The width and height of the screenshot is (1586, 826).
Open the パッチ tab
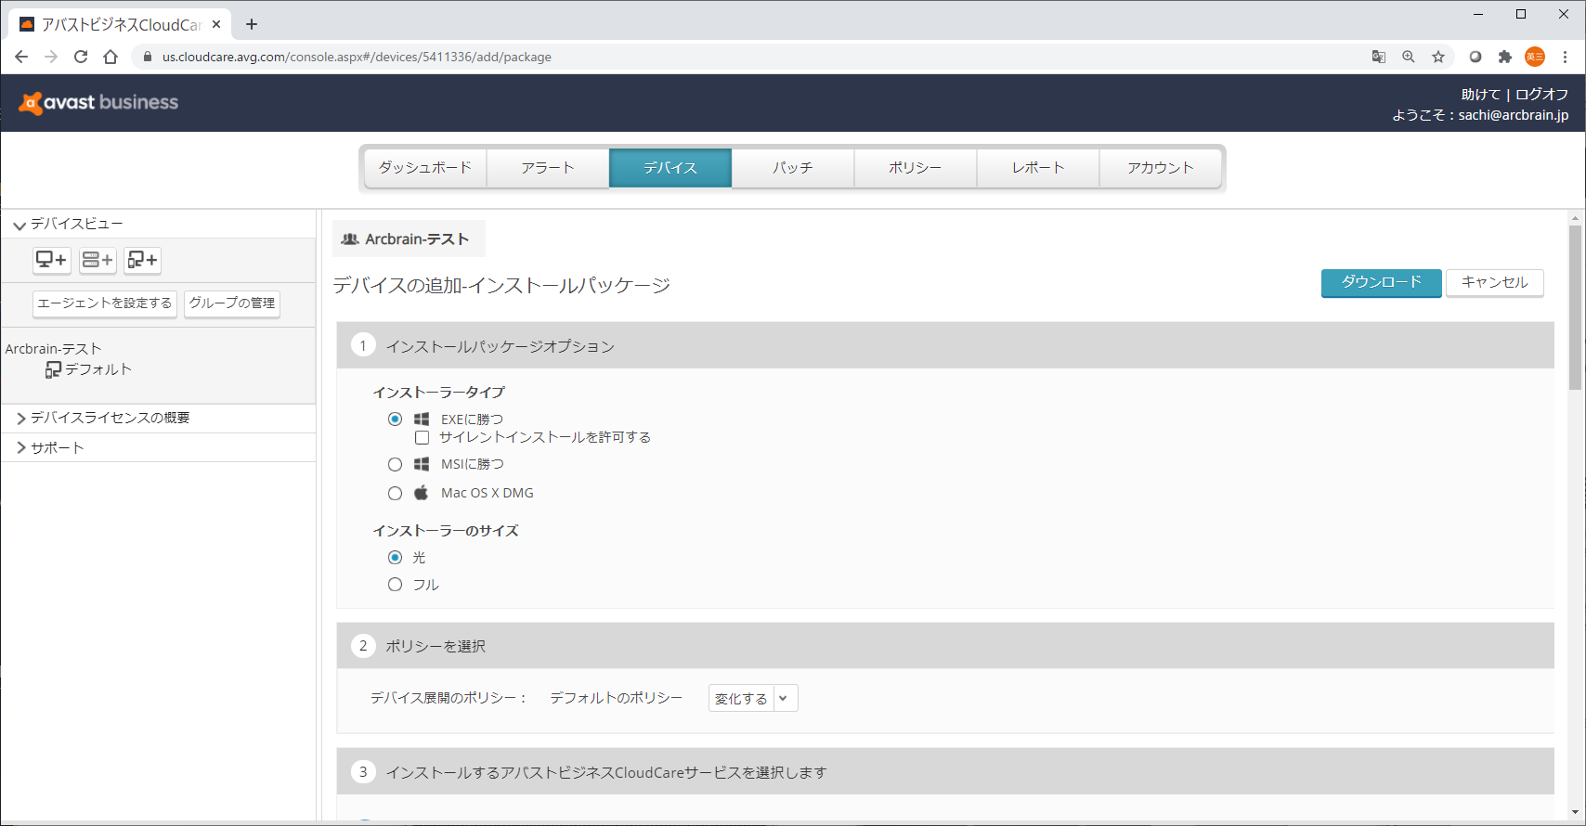point(793,168)
